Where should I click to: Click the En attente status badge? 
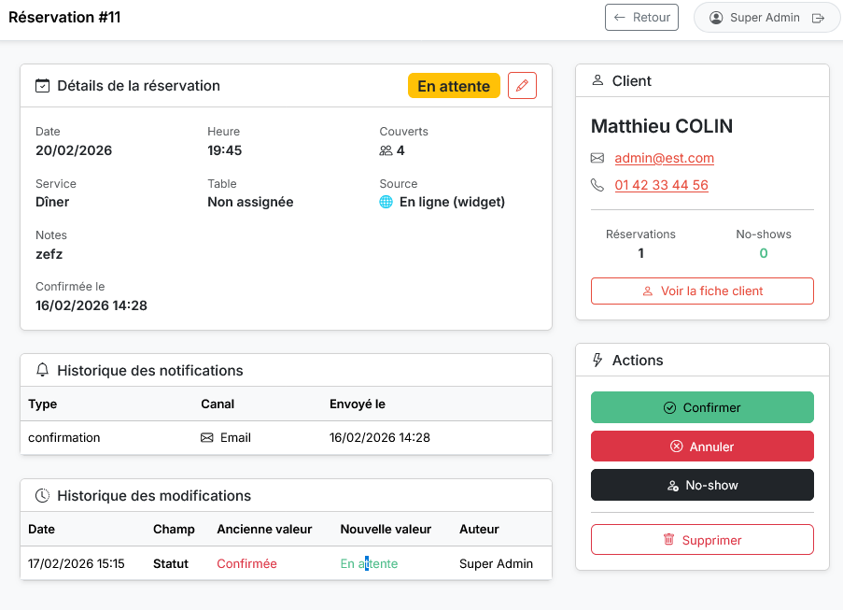[x=454, y=86]
